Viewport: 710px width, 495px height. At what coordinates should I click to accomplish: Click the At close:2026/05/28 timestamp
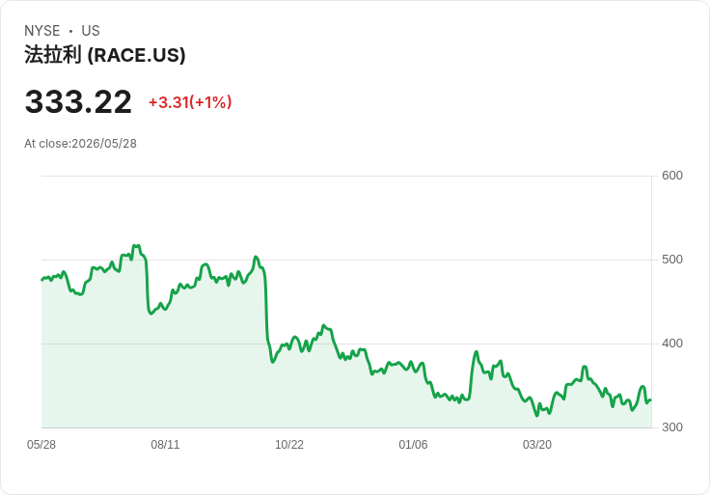[x=80, y=144]
